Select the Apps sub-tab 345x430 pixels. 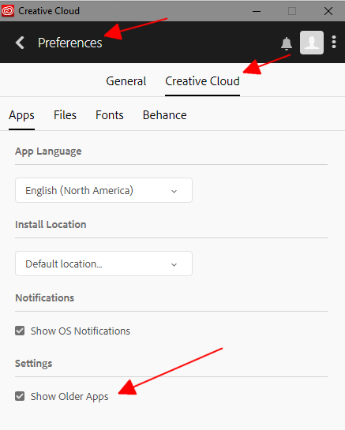pyautogui.click(x=21, y=115)
